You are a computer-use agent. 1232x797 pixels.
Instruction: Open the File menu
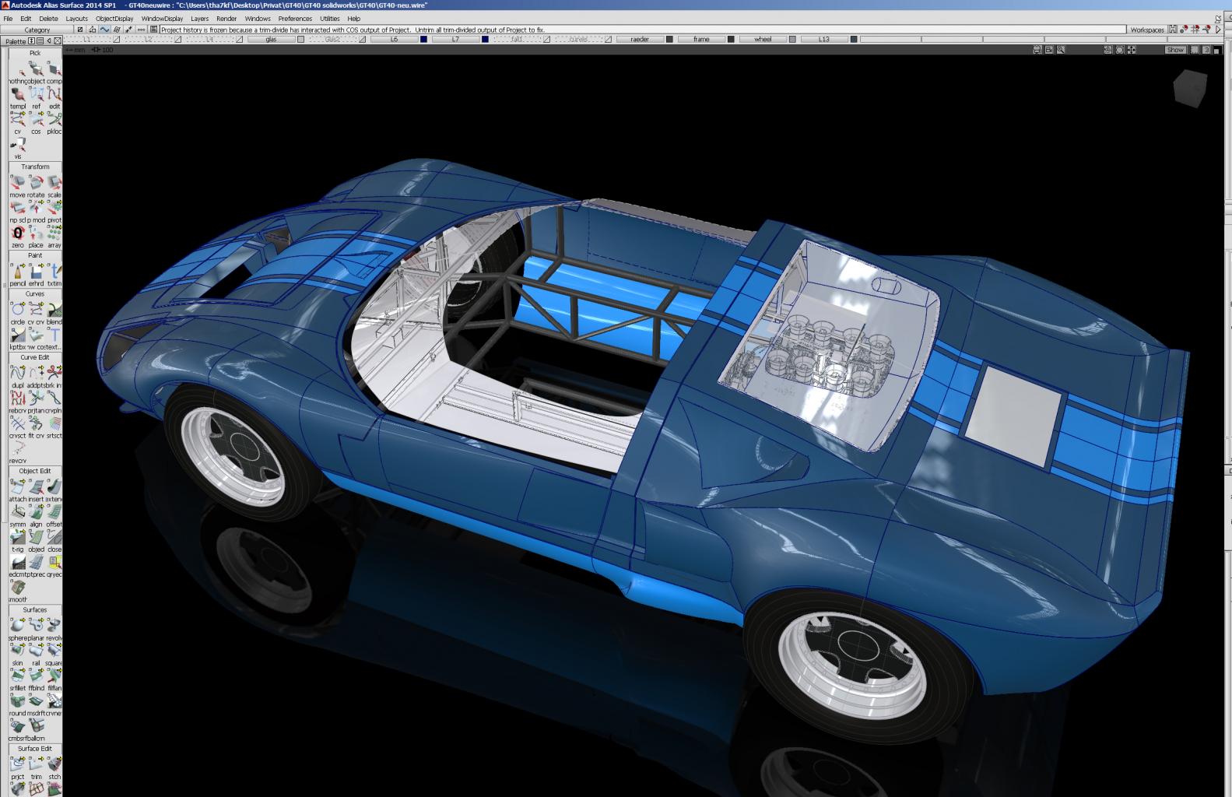(x=8, y=19)
